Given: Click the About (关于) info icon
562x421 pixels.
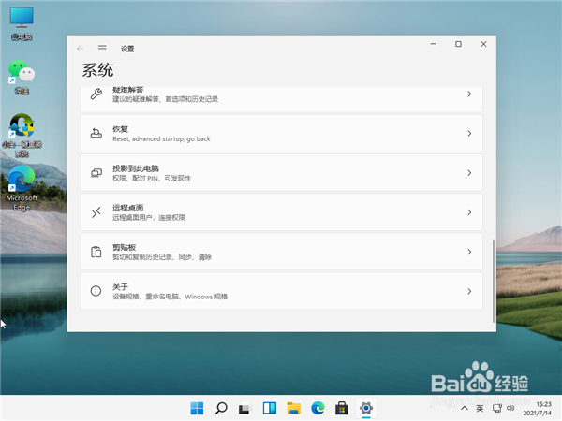Looking at the screenshot, I should pos(96,291).
